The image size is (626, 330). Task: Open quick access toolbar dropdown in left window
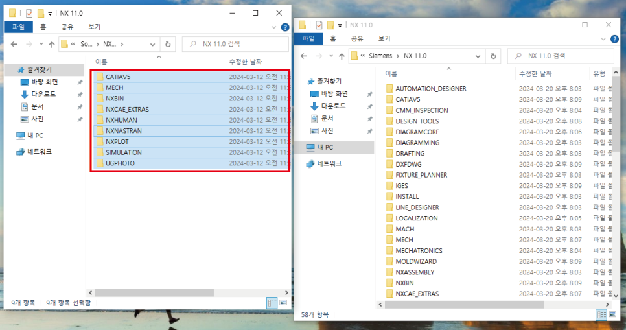(50, 14)
